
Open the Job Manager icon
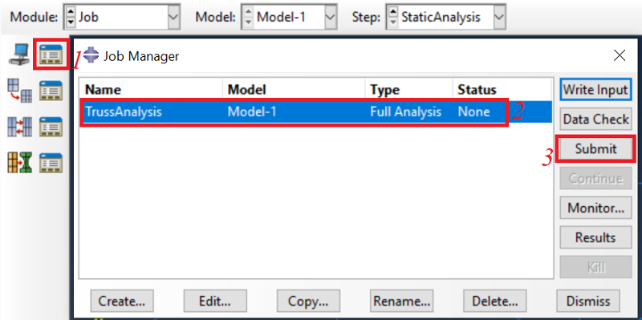[x=51, y=55]
